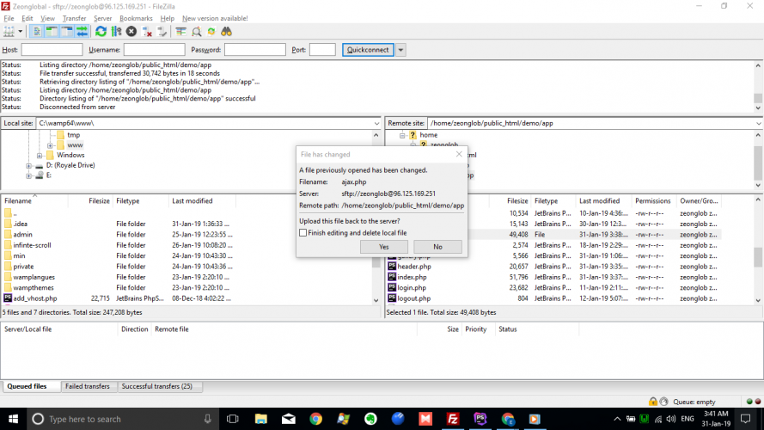Open the Bookmarks menu
764x430 pixels.
[136, 18]
